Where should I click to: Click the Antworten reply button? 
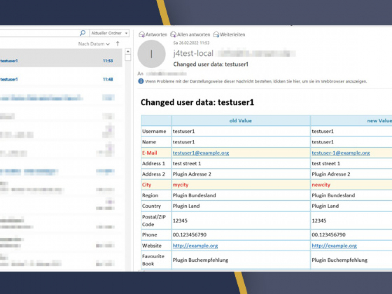153,34
